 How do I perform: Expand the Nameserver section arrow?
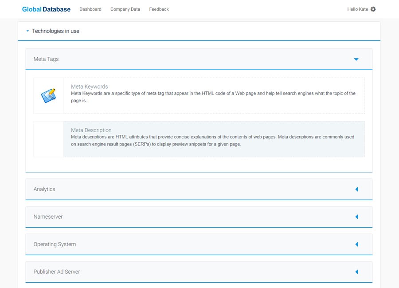pos(357,217)
